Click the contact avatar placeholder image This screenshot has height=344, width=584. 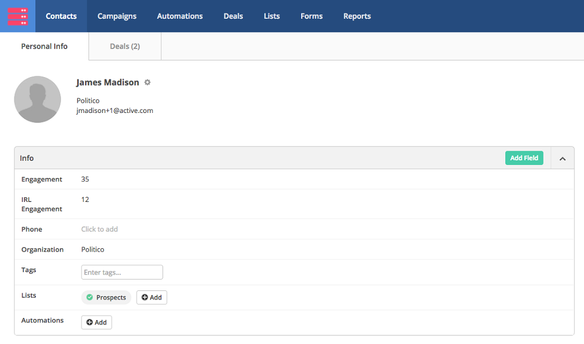point(38,99)
